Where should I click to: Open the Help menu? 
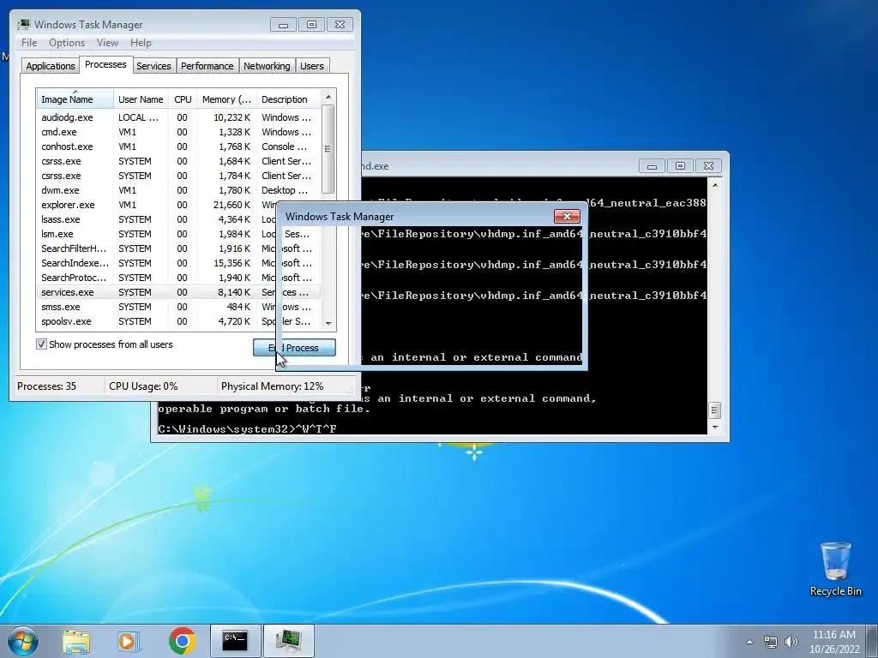coord(141,43)
